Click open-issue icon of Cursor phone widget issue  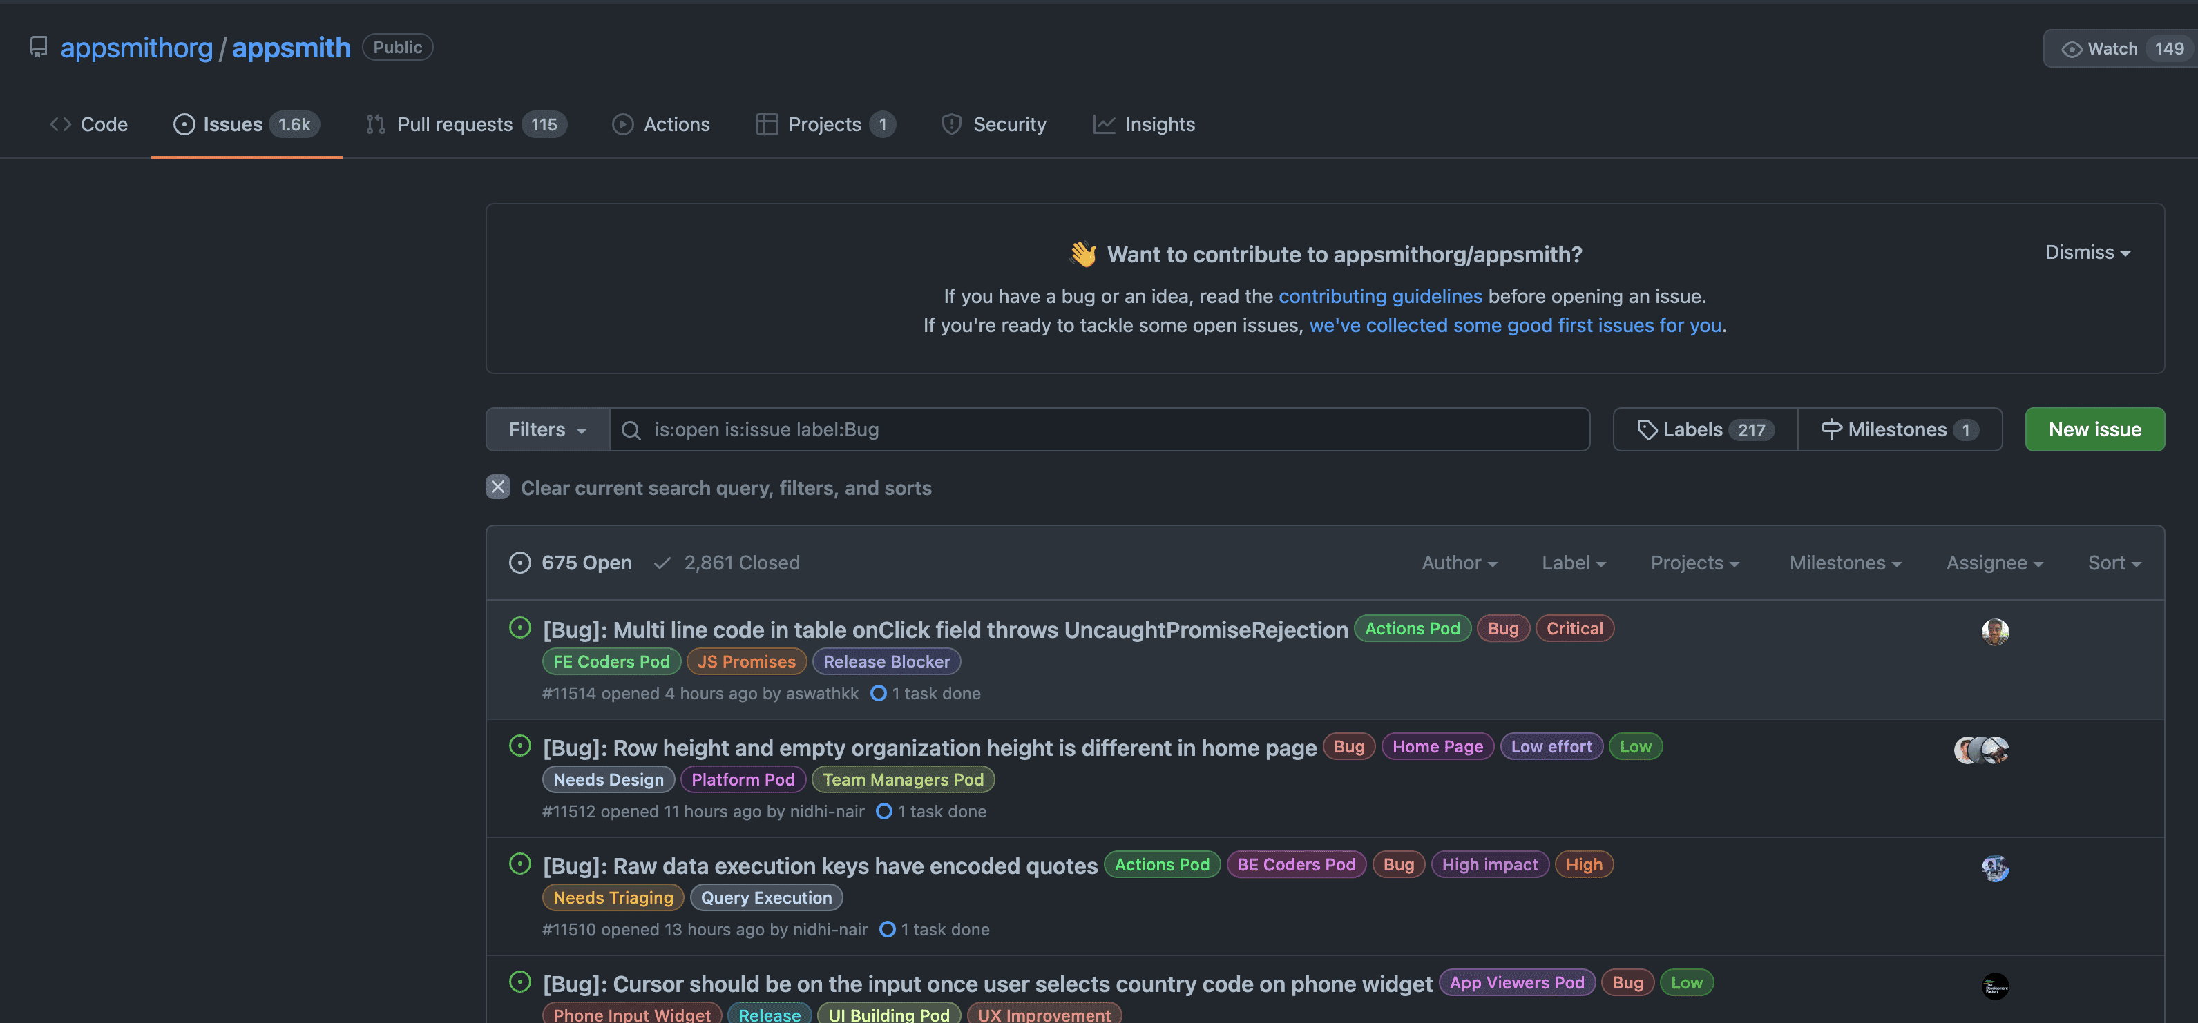(519, 982)
